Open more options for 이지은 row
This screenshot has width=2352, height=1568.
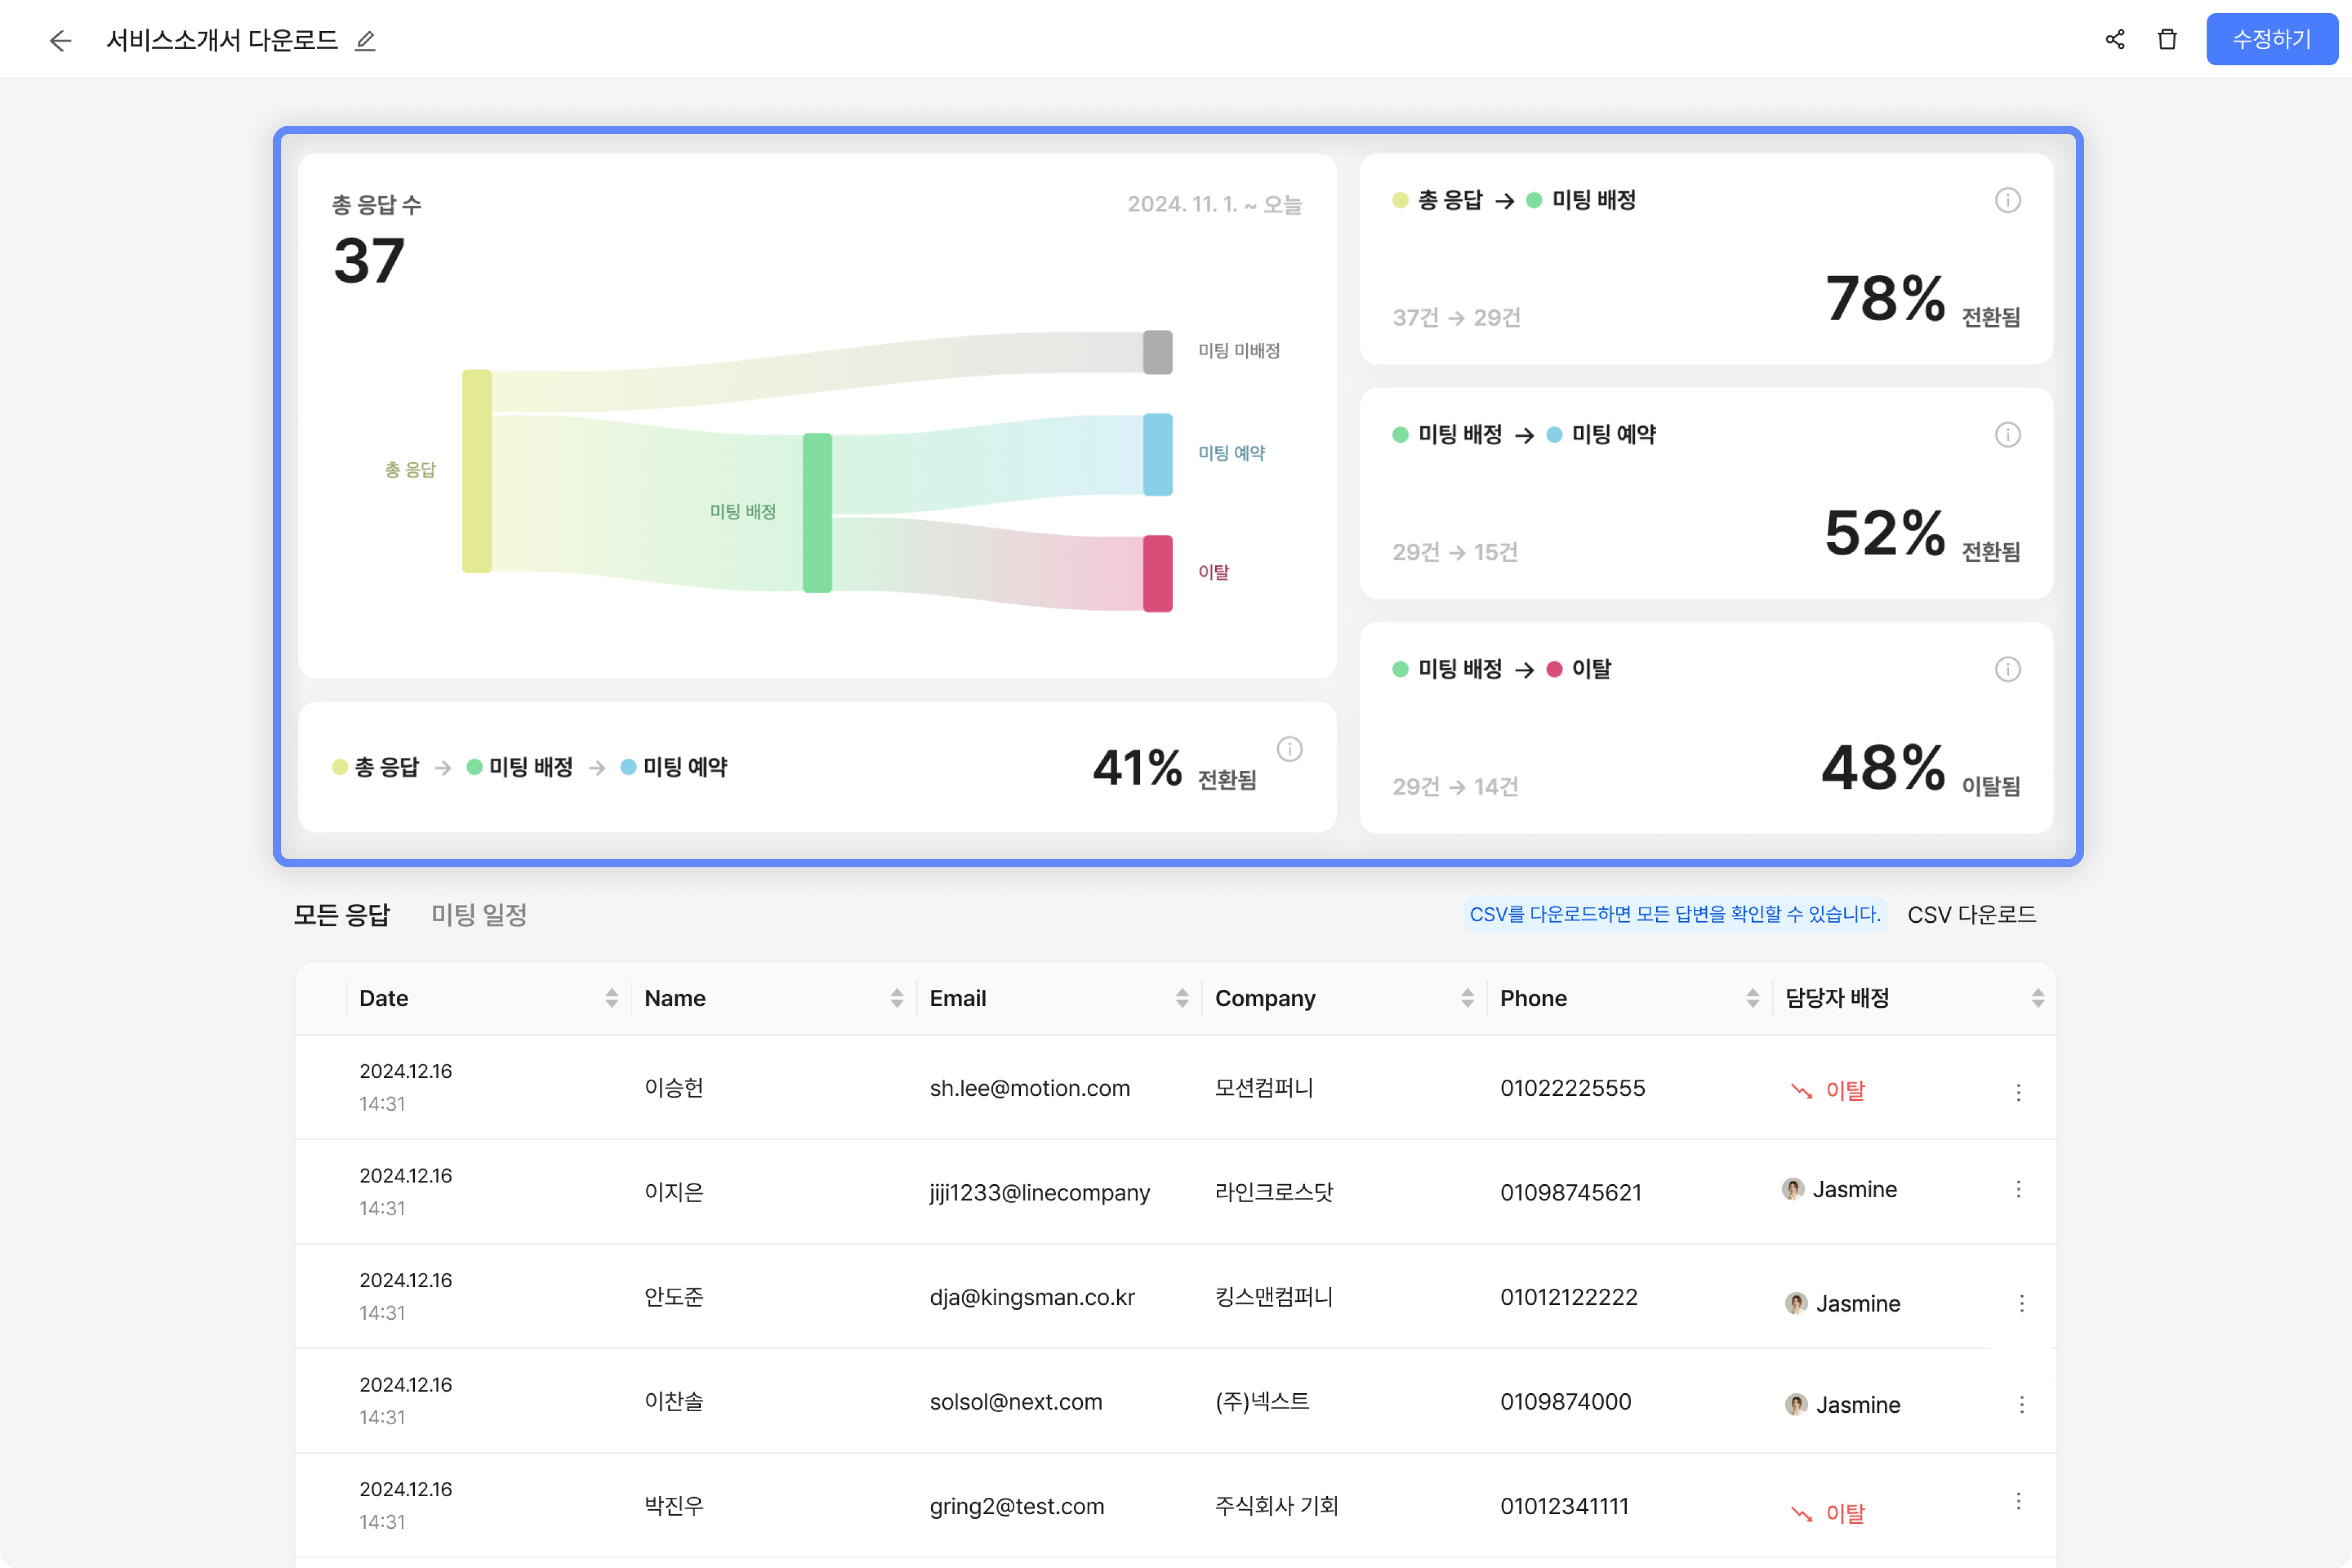click(x=2018, y=1189)
